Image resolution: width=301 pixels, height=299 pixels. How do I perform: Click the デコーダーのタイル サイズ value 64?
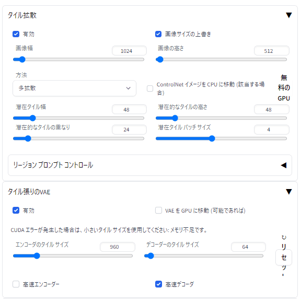[x=248, y=247]
